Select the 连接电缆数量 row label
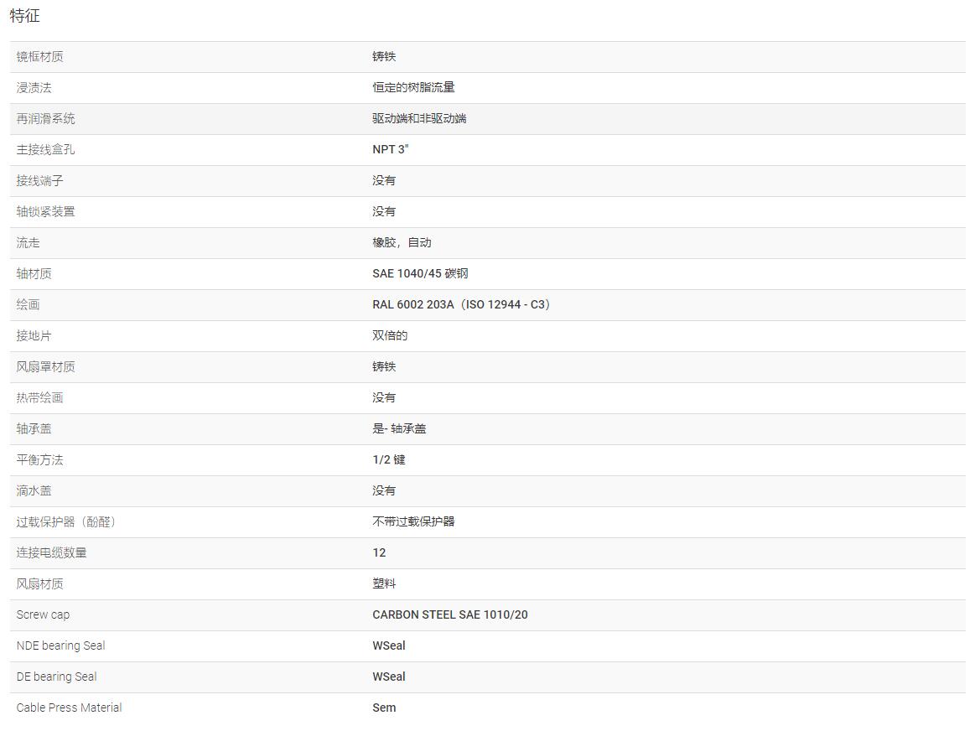The width and height of the screenshot is (980, 731). (51, 553)
